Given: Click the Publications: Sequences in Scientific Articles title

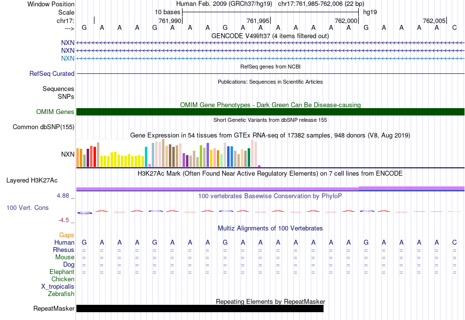Looking at the screenshot, I should (270, 82).
